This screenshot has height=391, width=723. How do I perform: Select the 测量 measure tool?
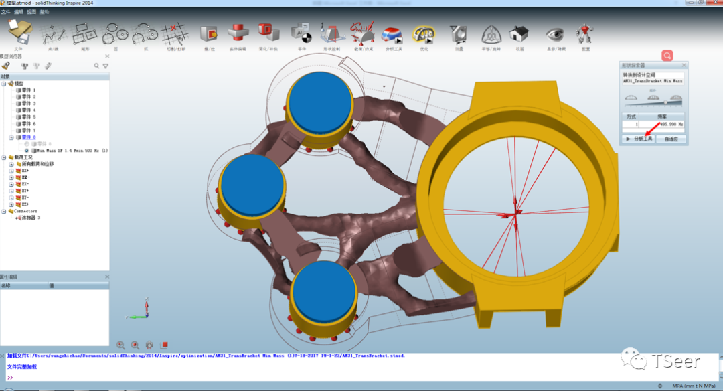pyautogui.click(x=459, y=33)
